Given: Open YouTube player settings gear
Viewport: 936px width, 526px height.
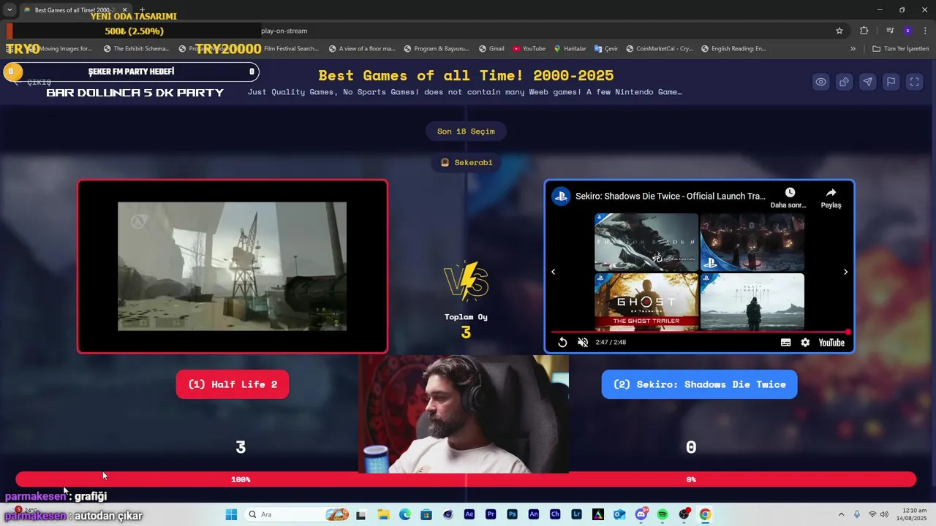Looking at the screenshot, I should (x=805, y=342).
